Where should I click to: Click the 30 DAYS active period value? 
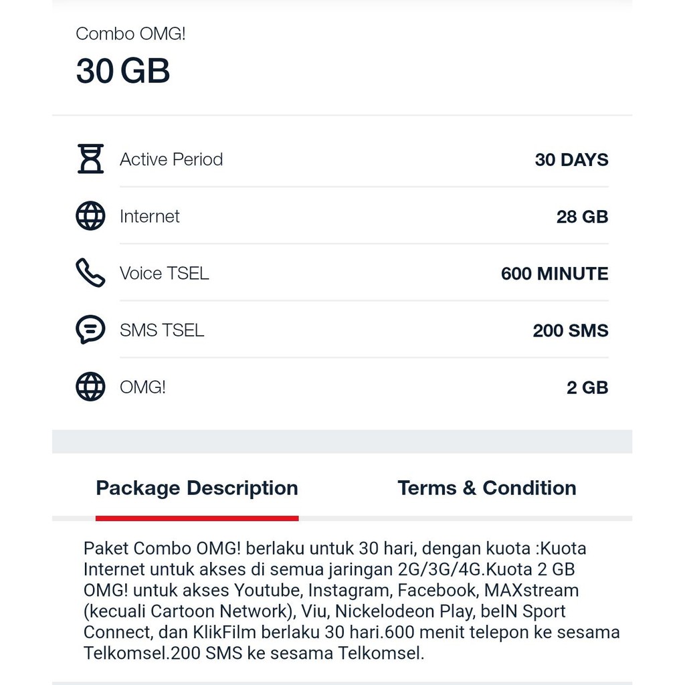pyautogui.click(x=572, y=159)
